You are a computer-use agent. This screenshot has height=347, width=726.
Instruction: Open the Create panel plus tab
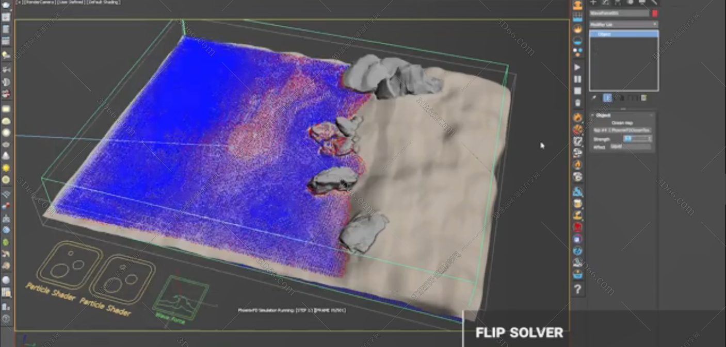(x=593, y=3)
